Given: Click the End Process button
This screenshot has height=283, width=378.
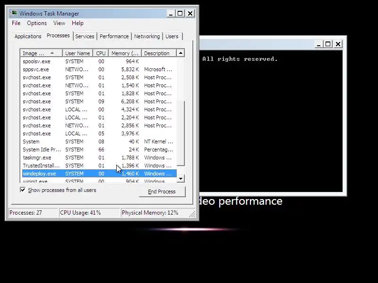Looking at the screenshot, I should point(162,191).
